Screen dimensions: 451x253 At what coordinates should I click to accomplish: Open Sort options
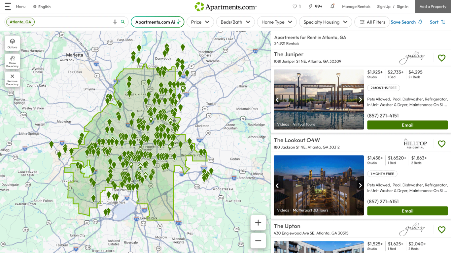[x=437, y=22]
